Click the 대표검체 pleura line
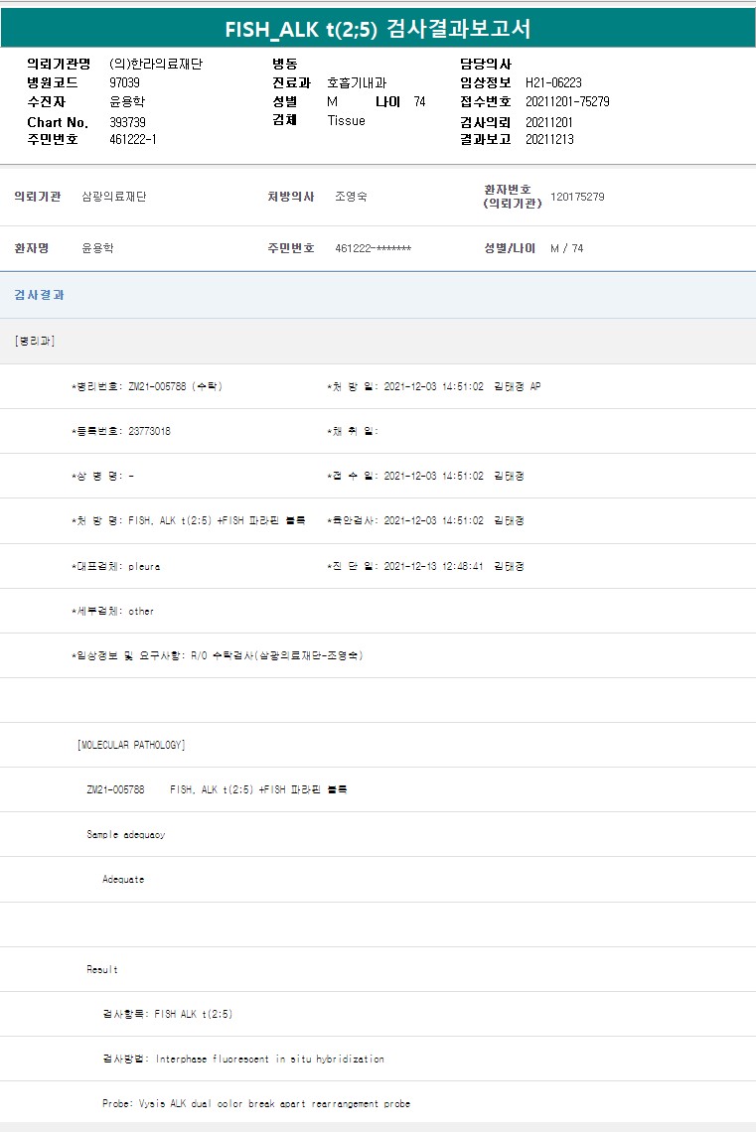Viewport: 756px width, 1132px height. click(116, 567)
